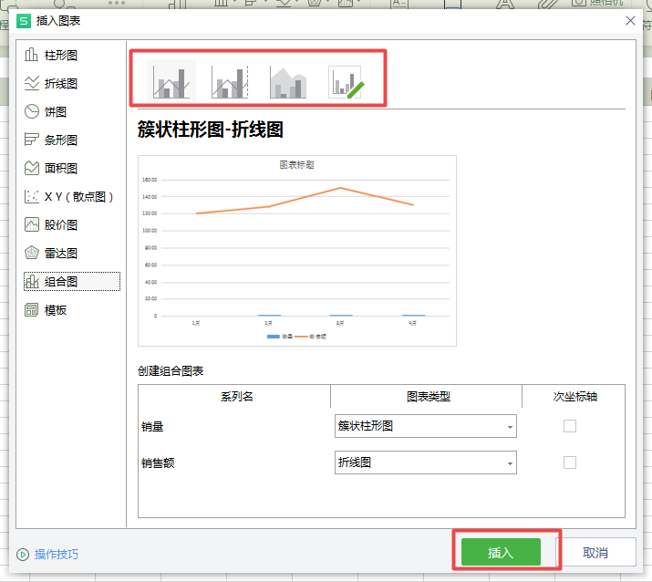Viewport: 652px width, 582px height.
Task: Click the 取消 button
Action: 595,553
